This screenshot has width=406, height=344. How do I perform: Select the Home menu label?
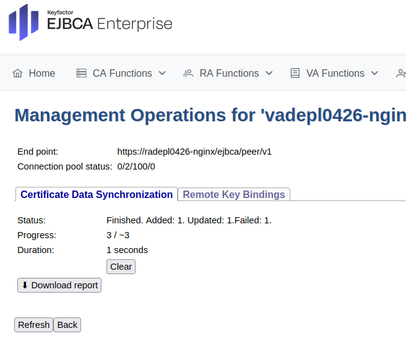[x=42, y=73]
